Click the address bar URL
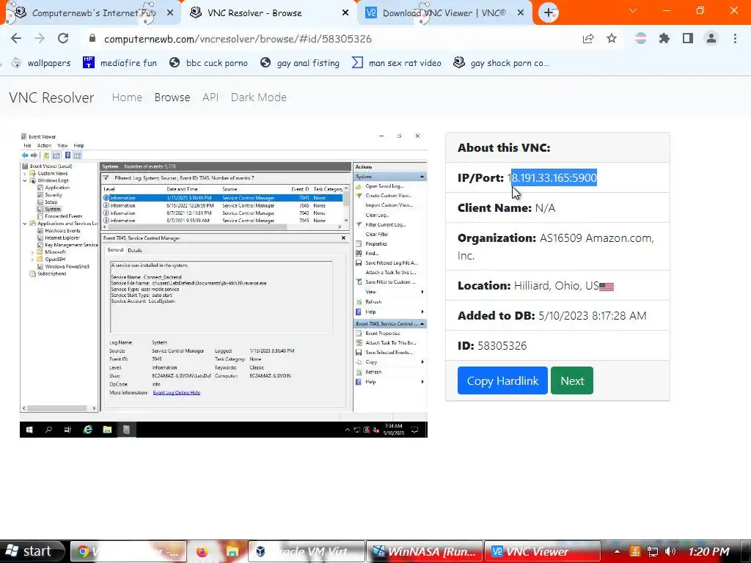This screenshot has width=751, height=563. [238, 39]
